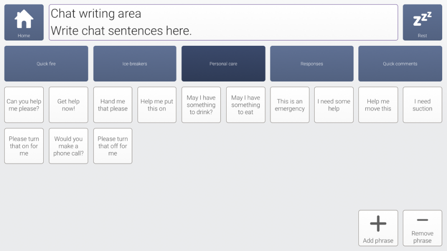The image size is (447, 251).
Task: Click the Add phrase plus icon
Action: coord(378,224)
